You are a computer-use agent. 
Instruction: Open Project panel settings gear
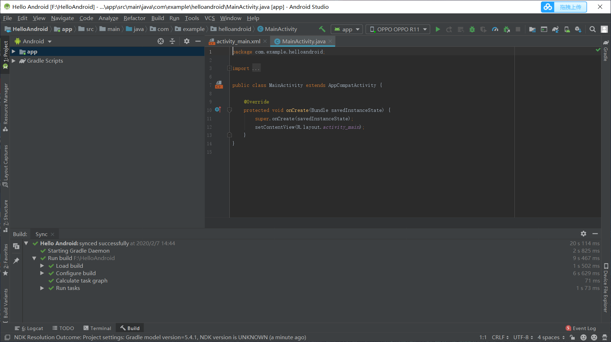(x=187, y=41)
